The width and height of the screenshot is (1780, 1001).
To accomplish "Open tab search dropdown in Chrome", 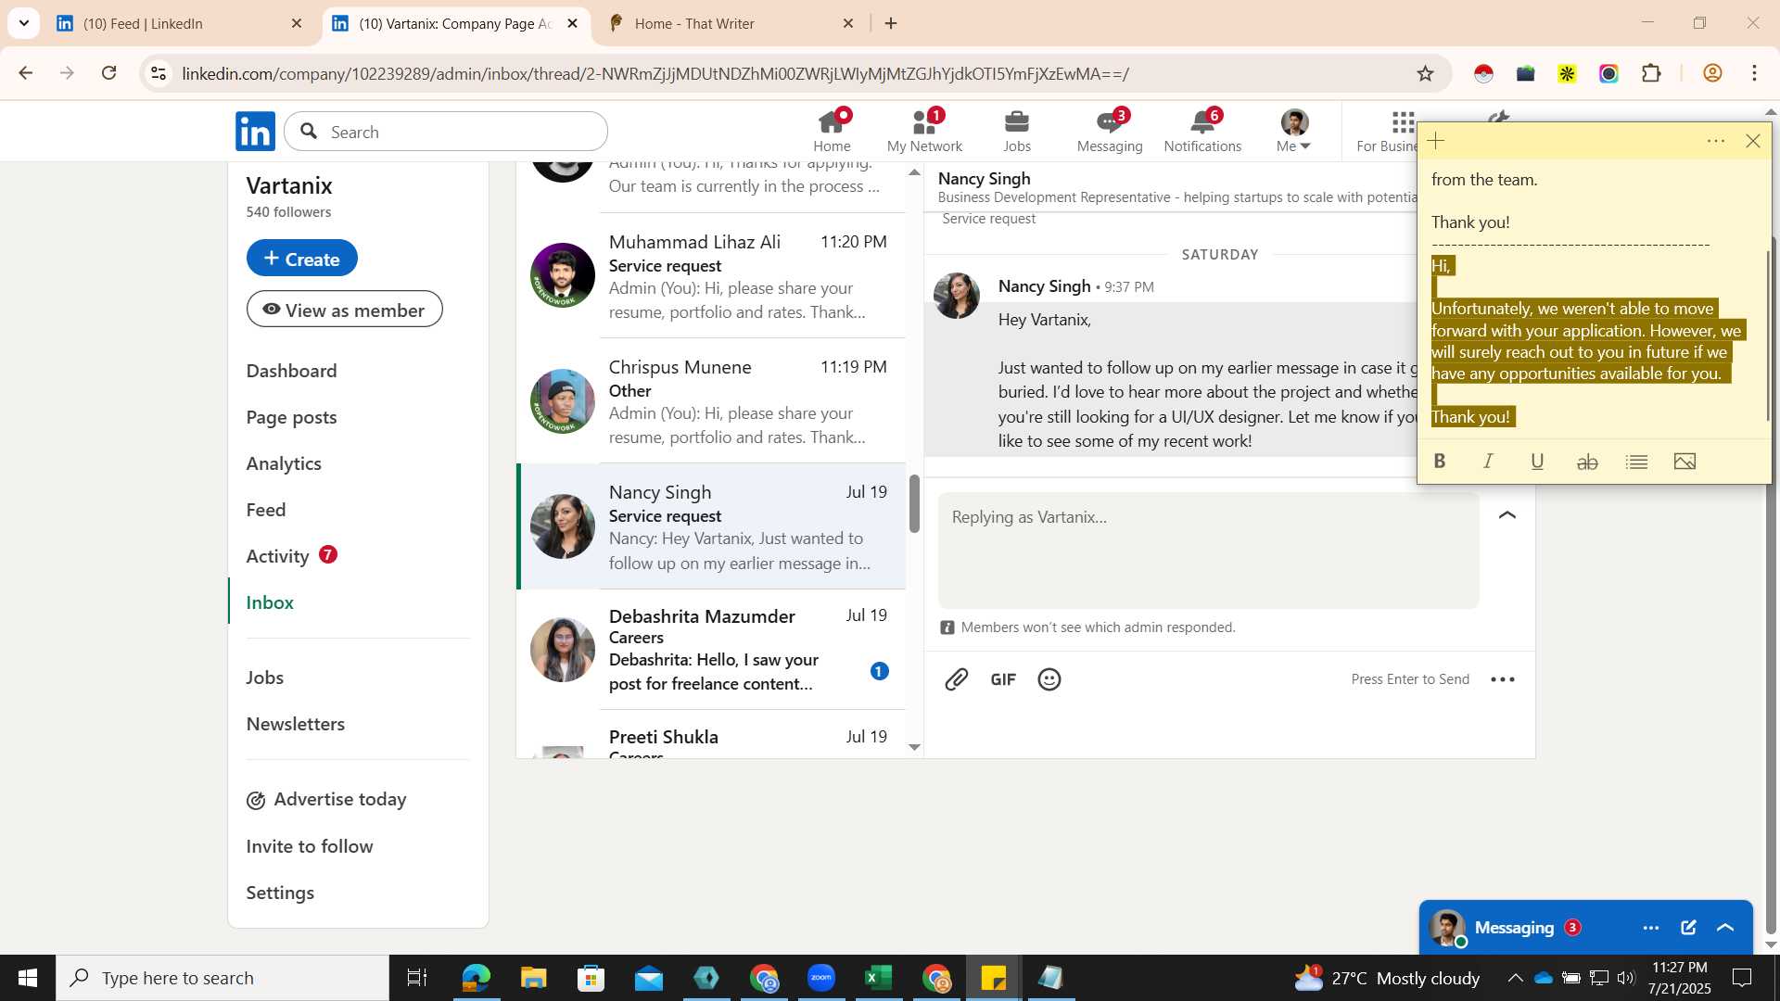I will (x=23, y=23).
